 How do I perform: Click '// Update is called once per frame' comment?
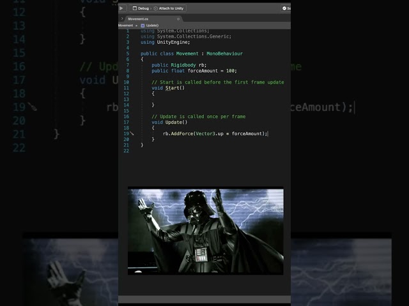[x=199, y=117]
